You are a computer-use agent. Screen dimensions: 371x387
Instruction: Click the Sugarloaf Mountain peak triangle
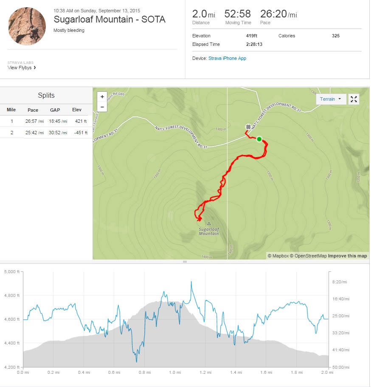tap(209, 223)
